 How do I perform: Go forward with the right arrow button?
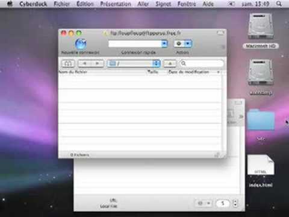point(98,64)
